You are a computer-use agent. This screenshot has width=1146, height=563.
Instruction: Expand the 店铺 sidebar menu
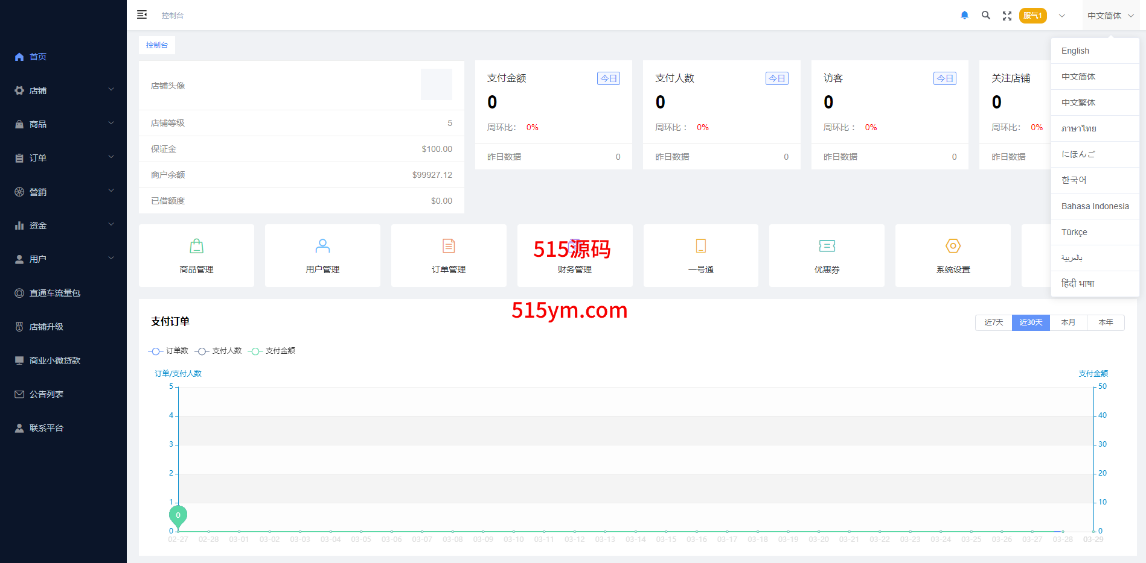[x=63, y=90]
